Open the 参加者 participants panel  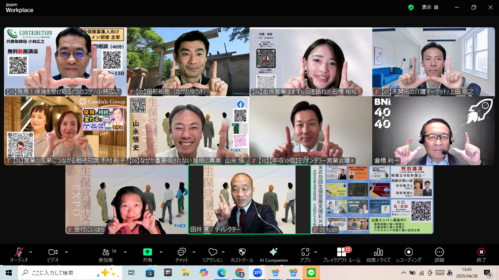106,252
